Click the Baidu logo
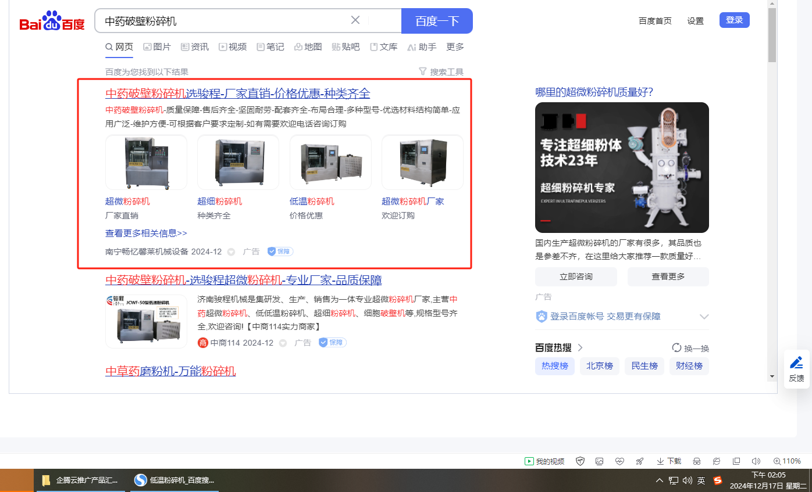This screenshot has height=492, width=812. pyautogui.click(x=52, y=21)
